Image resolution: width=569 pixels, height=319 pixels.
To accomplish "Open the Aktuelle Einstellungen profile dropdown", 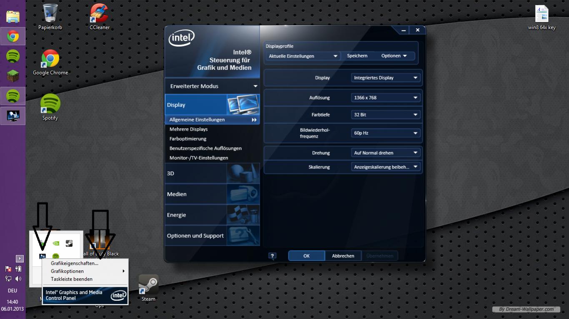I will (303, 56).
